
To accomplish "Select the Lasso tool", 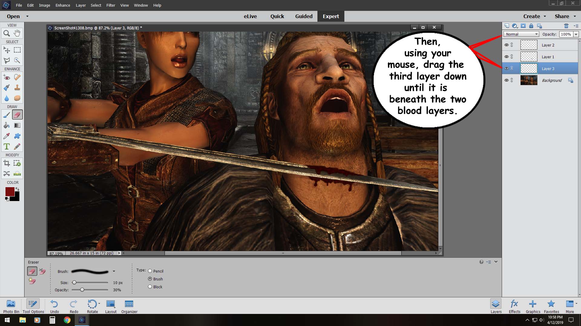I will pyautogui.click(x=7, y=60).
